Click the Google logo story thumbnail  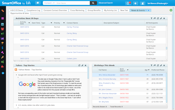(x=27, y=84)
